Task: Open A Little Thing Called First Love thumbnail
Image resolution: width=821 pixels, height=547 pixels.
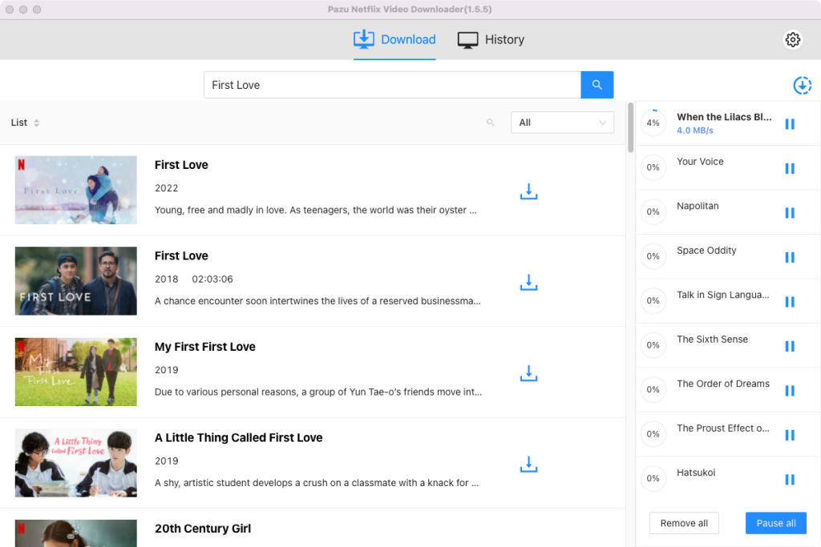Action: 76,463
